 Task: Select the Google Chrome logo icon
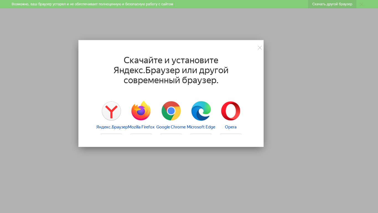click(171, 111)
